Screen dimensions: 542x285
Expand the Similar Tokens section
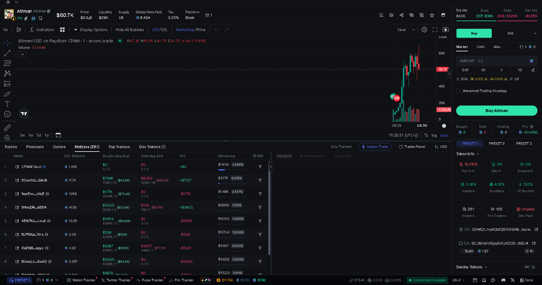pyautogui.click(x=472, y=267)
